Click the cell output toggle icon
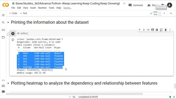The image size is (176, 99). [x=13, y=40]
